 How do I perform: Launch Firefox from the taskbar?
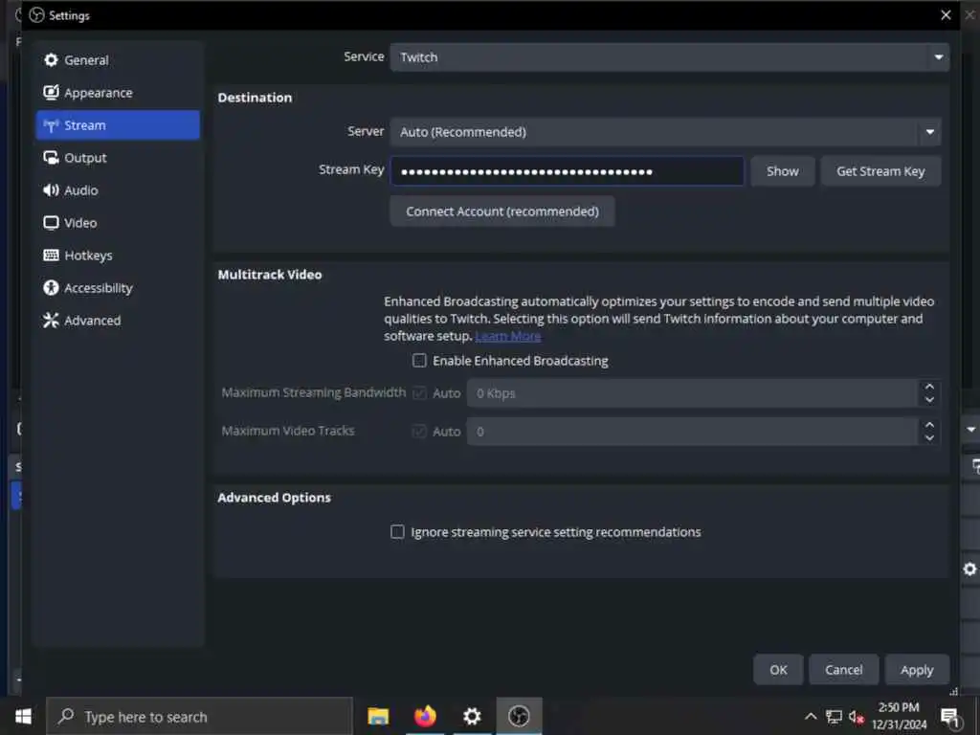point(425,716)
